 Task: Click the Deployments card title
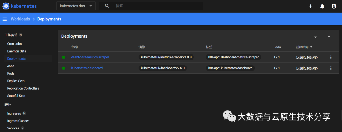[x=74, y=36]
